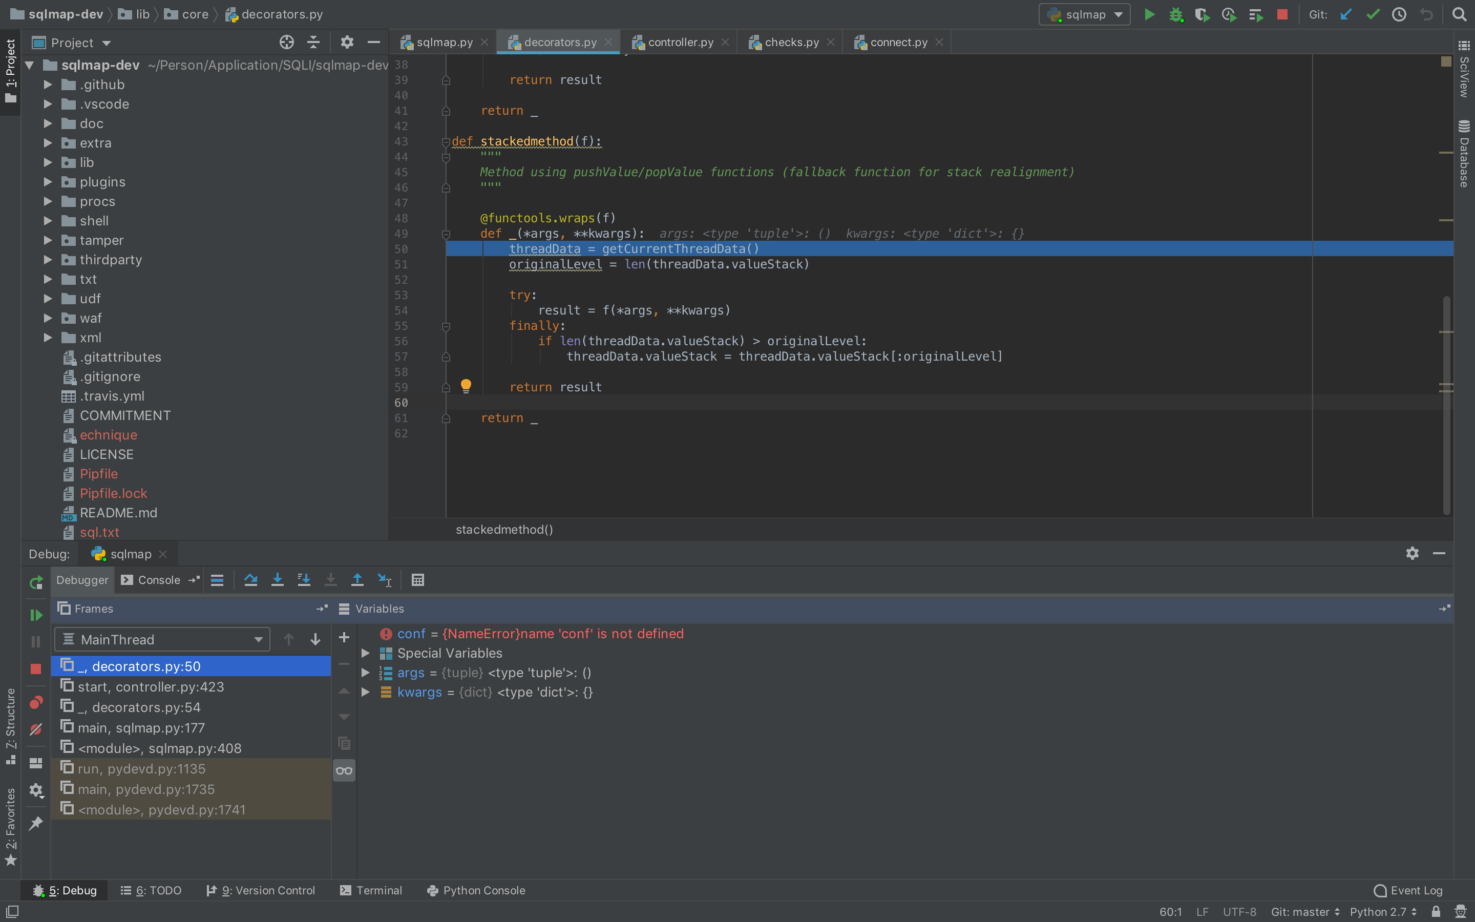Switch to the controller.py editor tab
This screenshot has height=922, width=1475.
[680, 42]
